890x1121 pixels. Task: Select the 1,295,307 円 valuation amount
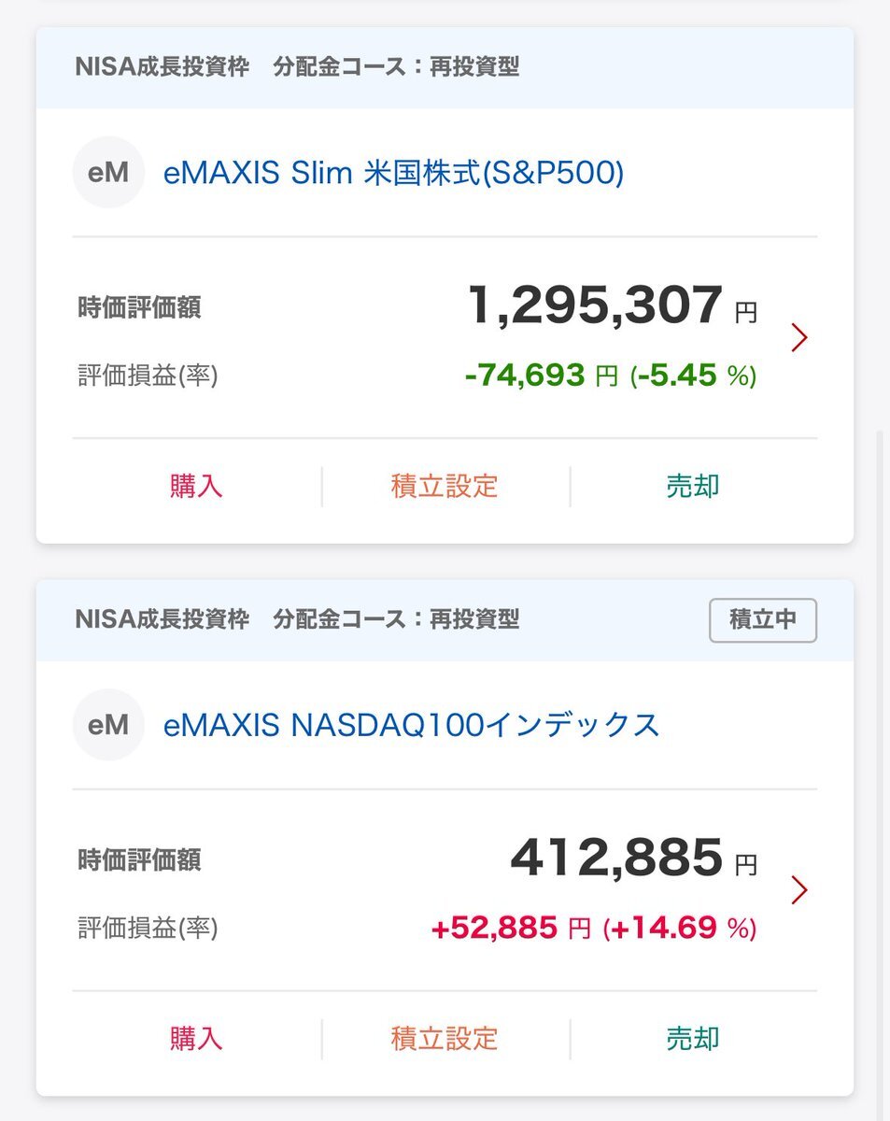[x=613, y=306]
